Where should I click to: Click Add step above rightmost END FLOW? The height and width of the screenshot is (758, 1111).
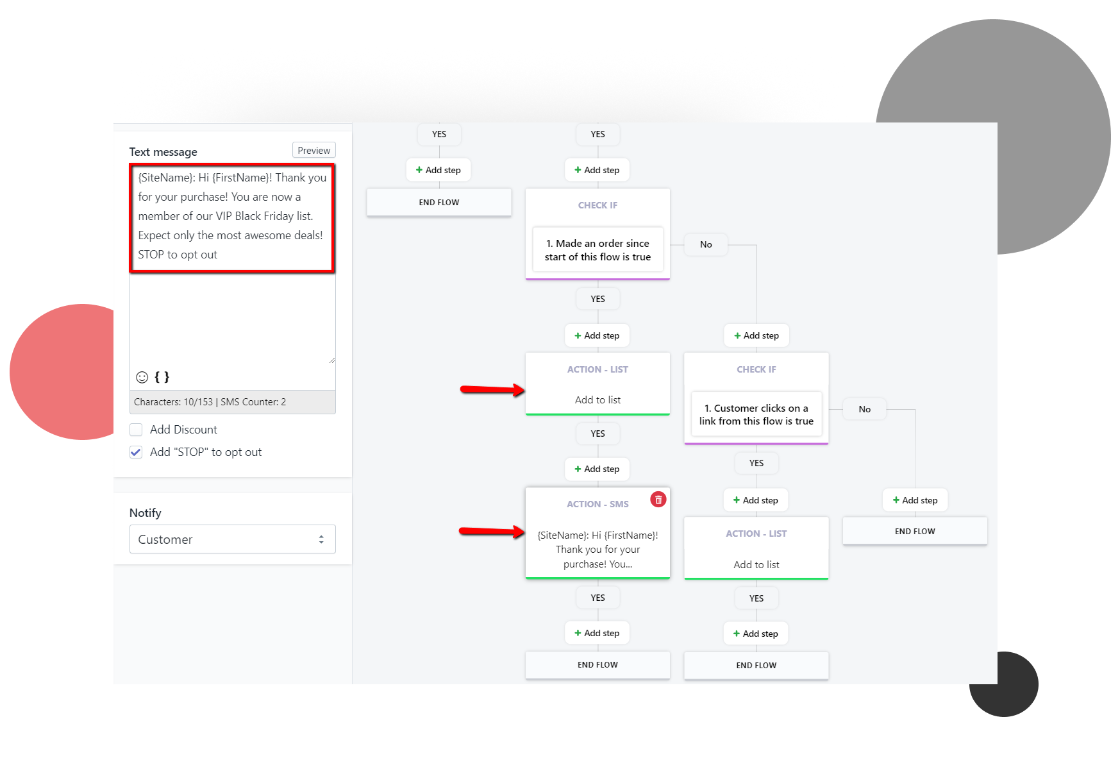[915, 500]
